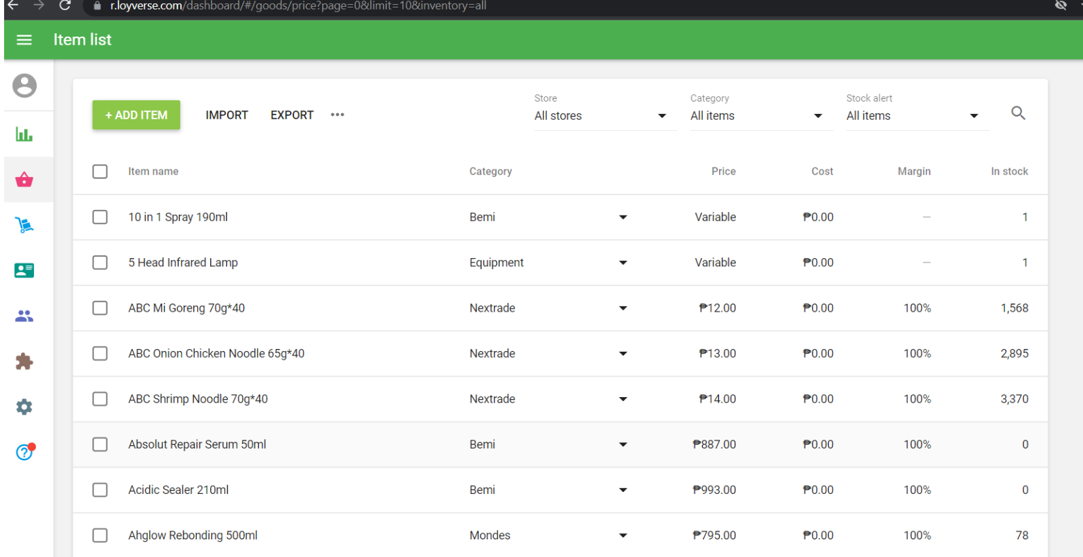1083x557 pixels.
Task: Expand the Stock alert filter dropdown
Action: [912, 116]
